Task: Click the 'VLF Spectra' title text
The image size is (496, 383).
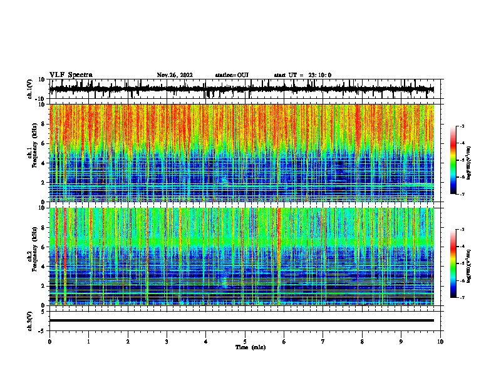Action: coord(71,75)
